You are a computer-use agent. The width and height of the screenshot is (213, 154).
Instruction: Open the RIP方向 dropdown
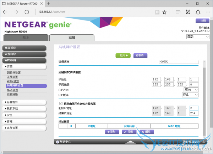coord(191,90)
